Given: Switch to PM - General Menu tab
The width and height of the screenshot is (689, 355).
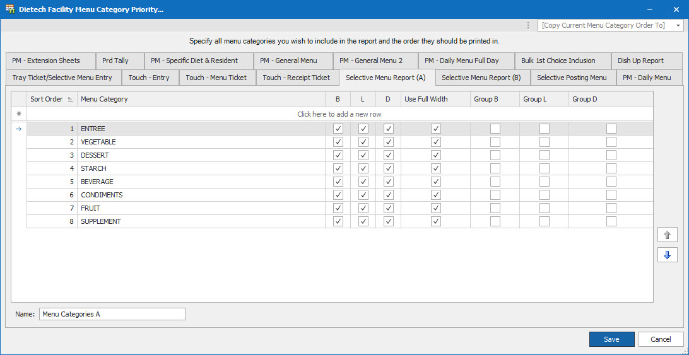Looking at the screenshot, I should click(293, 61).
